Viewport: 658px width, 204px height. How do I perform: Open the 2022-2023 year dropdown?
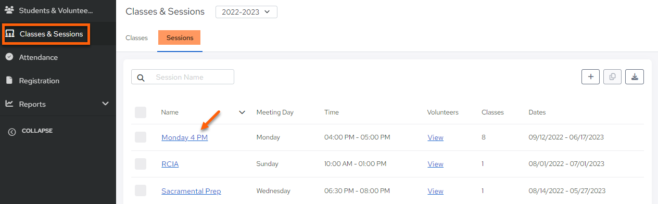click(x=246, y=12)
